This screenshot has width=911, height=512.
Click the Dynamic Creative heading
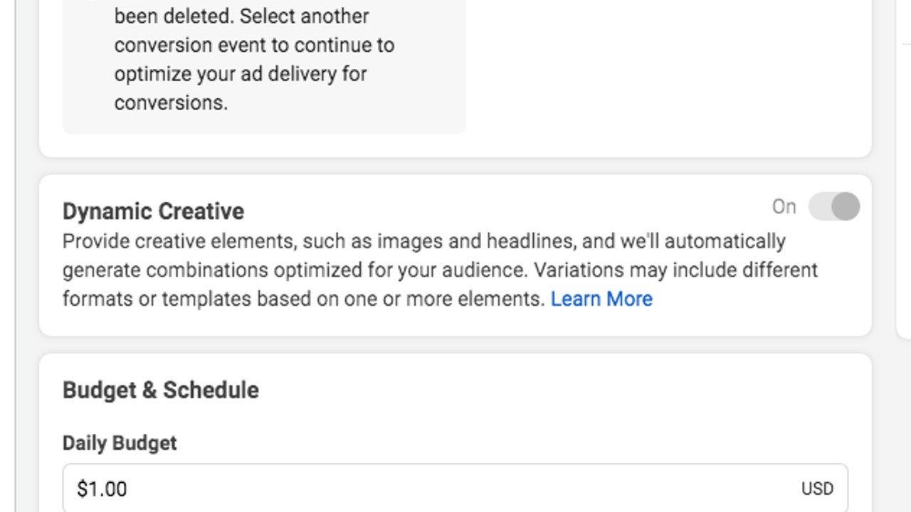point(153,211)
